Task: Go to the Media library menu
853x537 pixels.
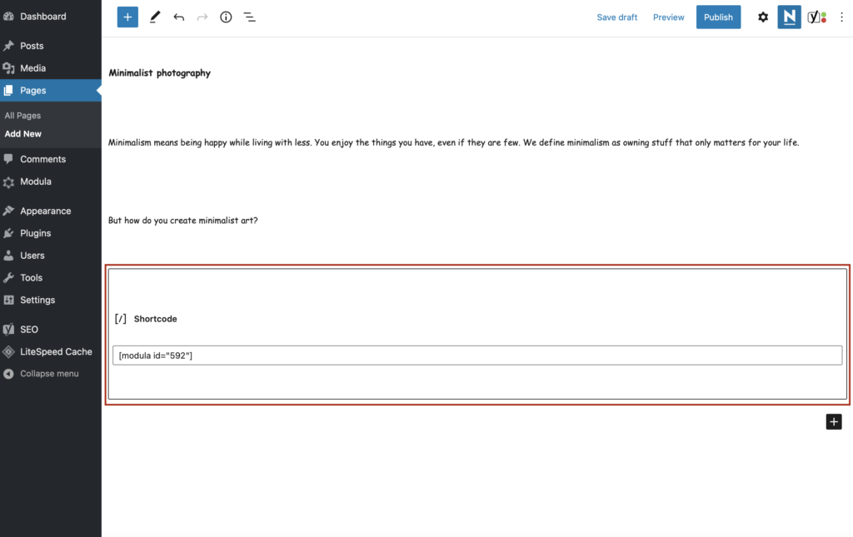Action: (x=32, y=68)
